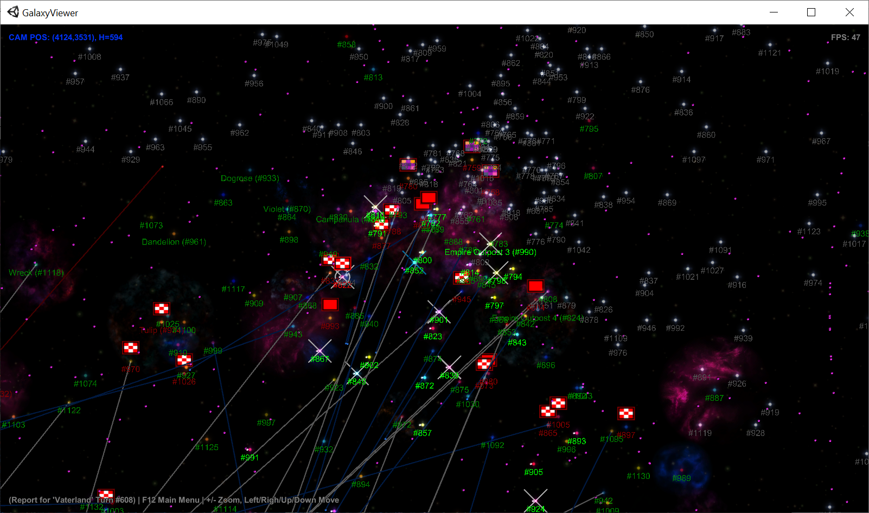This screenshot has width=869, height=513.
Task: Close the GalaxyViewer window
Action: click(849, 12)
